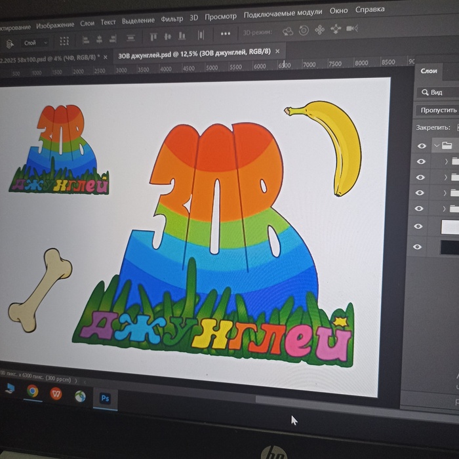Toggle eye of second collapsed subgroup
The height and width of the screenshot is (459, 459).
pyautogui.click(x=420, y=178)
